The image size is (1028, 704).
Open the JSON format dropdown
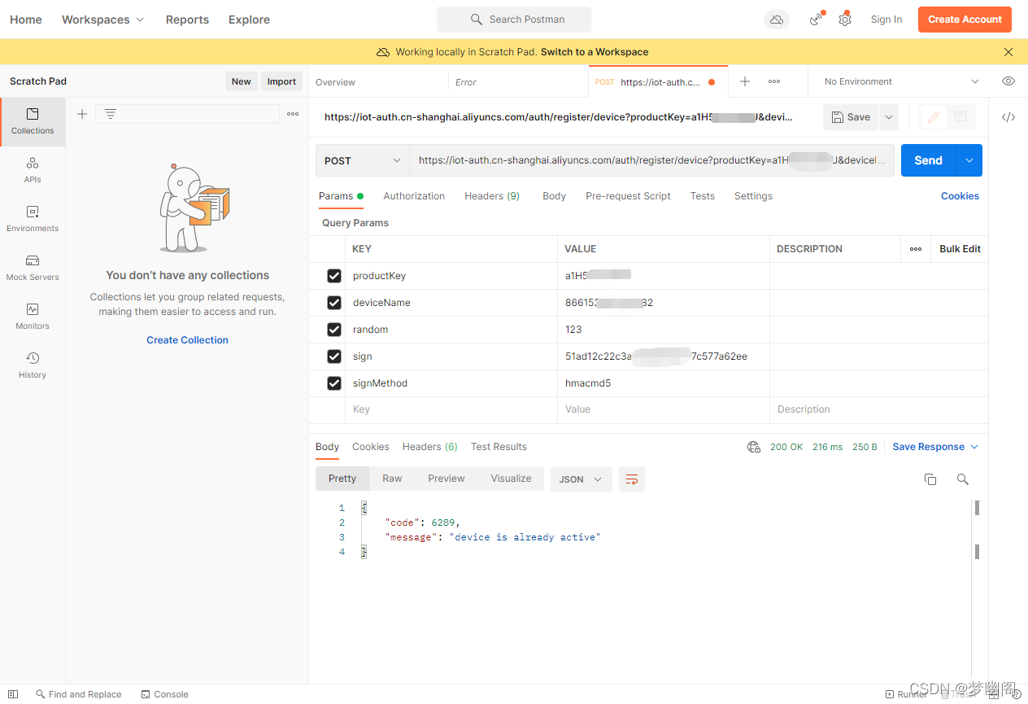point(582,479)
